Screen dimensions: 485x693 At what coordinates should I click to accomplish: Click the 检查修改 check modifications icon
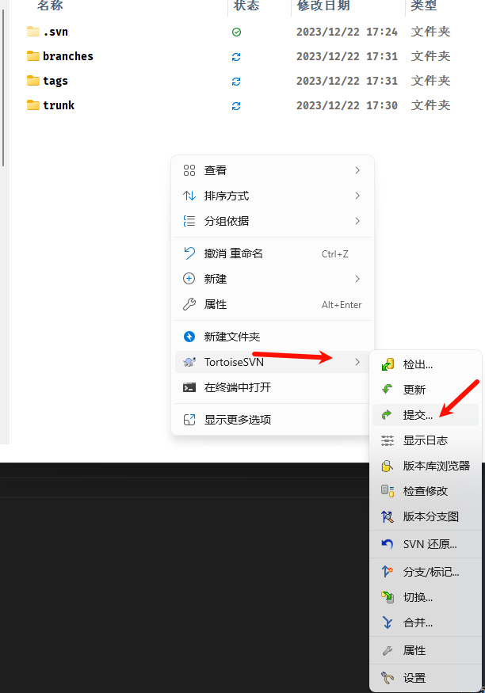[388, 490]
